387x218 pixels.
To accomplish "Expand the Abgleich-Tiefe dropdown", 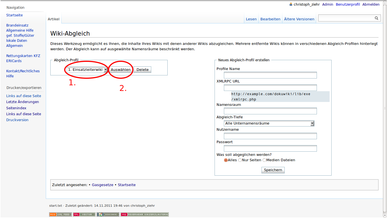I will [269, 123].
